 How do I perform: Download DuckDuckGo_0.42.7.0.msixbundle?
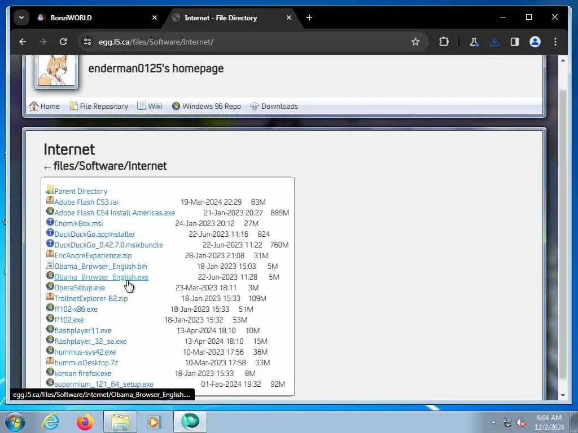[x=108, y=245]
